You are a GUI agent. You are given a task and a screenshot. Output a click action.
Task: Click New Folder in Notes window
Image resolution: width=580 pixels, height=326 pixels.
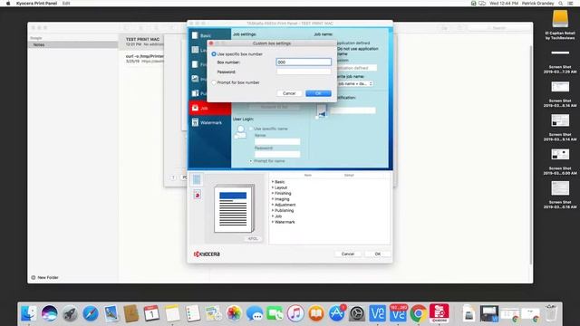(44, 278)
